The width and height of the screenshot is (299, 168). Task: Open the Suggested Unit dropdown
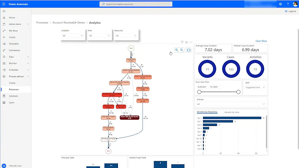point(255,87)
